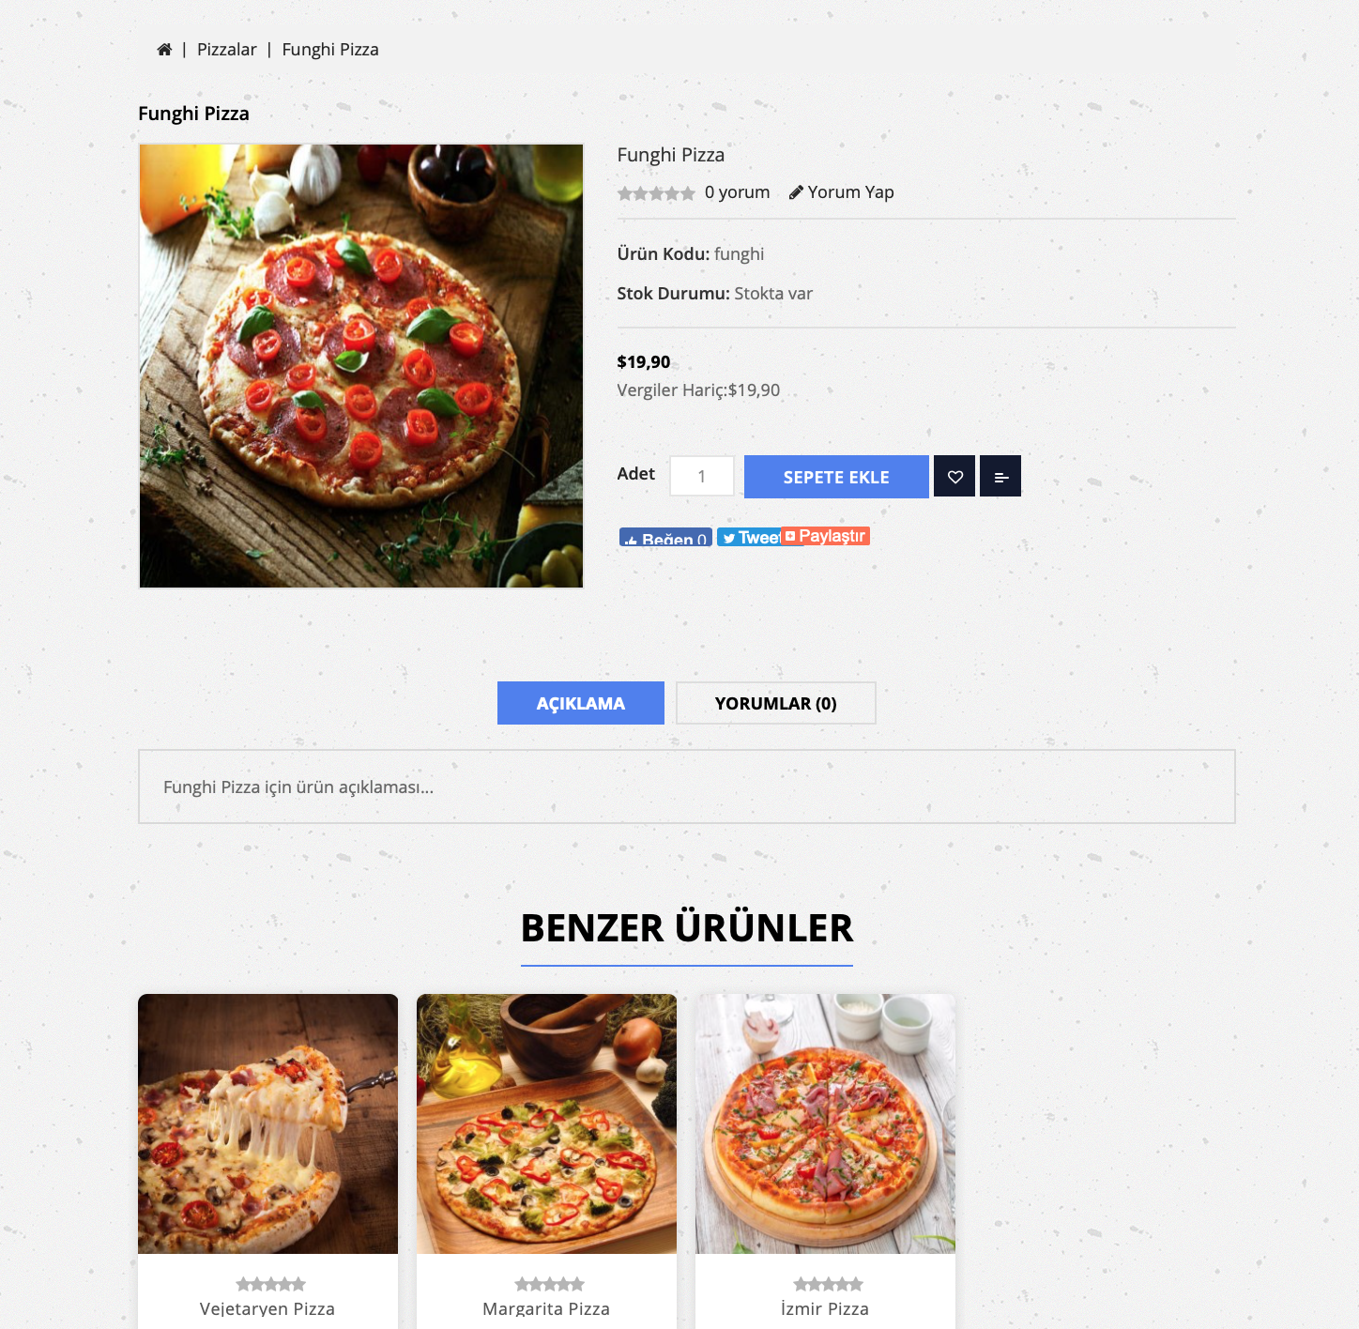Go to the home page via house icon
This screenshot has width=1359, height=1329.
pos(164,50)
